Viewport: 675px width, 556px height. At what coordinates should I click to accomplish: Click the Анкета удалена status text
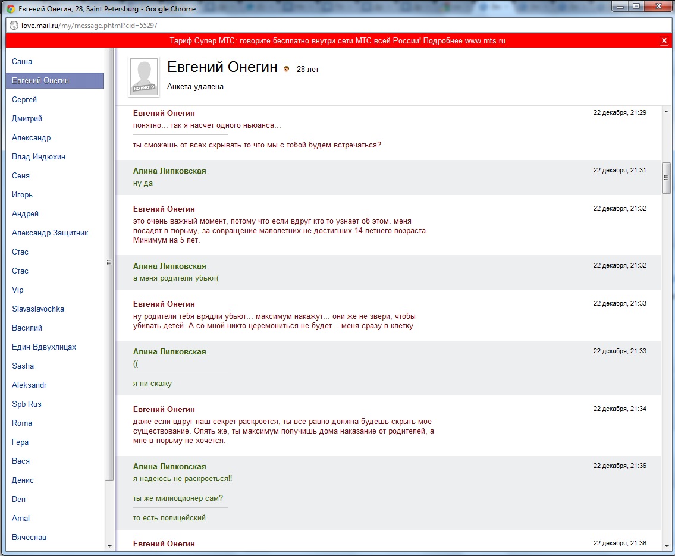tap(196, 86)
